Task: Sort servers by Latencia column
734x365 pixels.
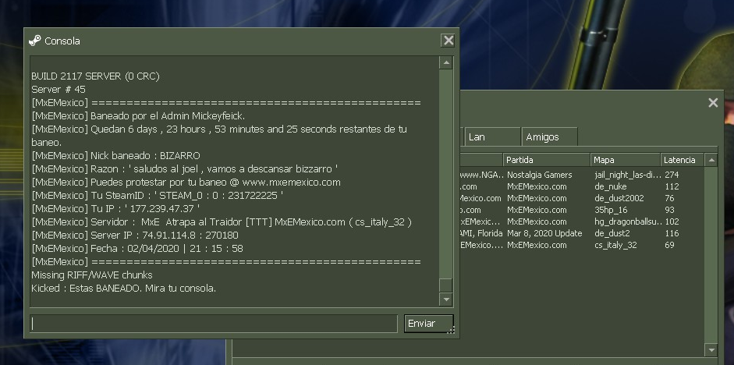Action: click(x=682, y=160)
